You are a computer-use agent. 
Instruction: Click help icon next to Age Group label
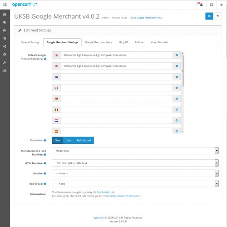pos(45,184)
